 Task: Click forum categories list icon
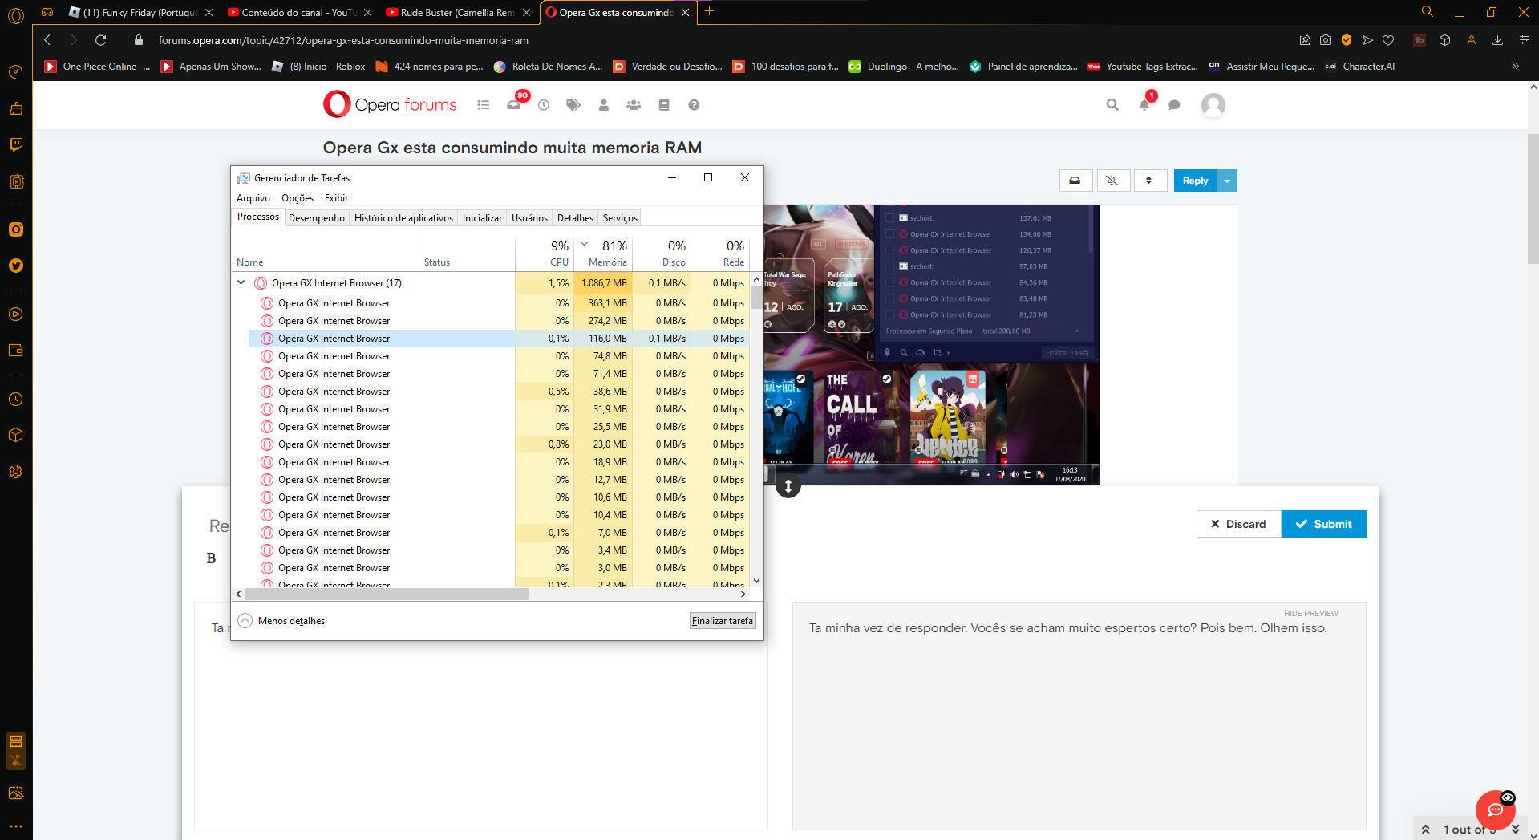483,105
